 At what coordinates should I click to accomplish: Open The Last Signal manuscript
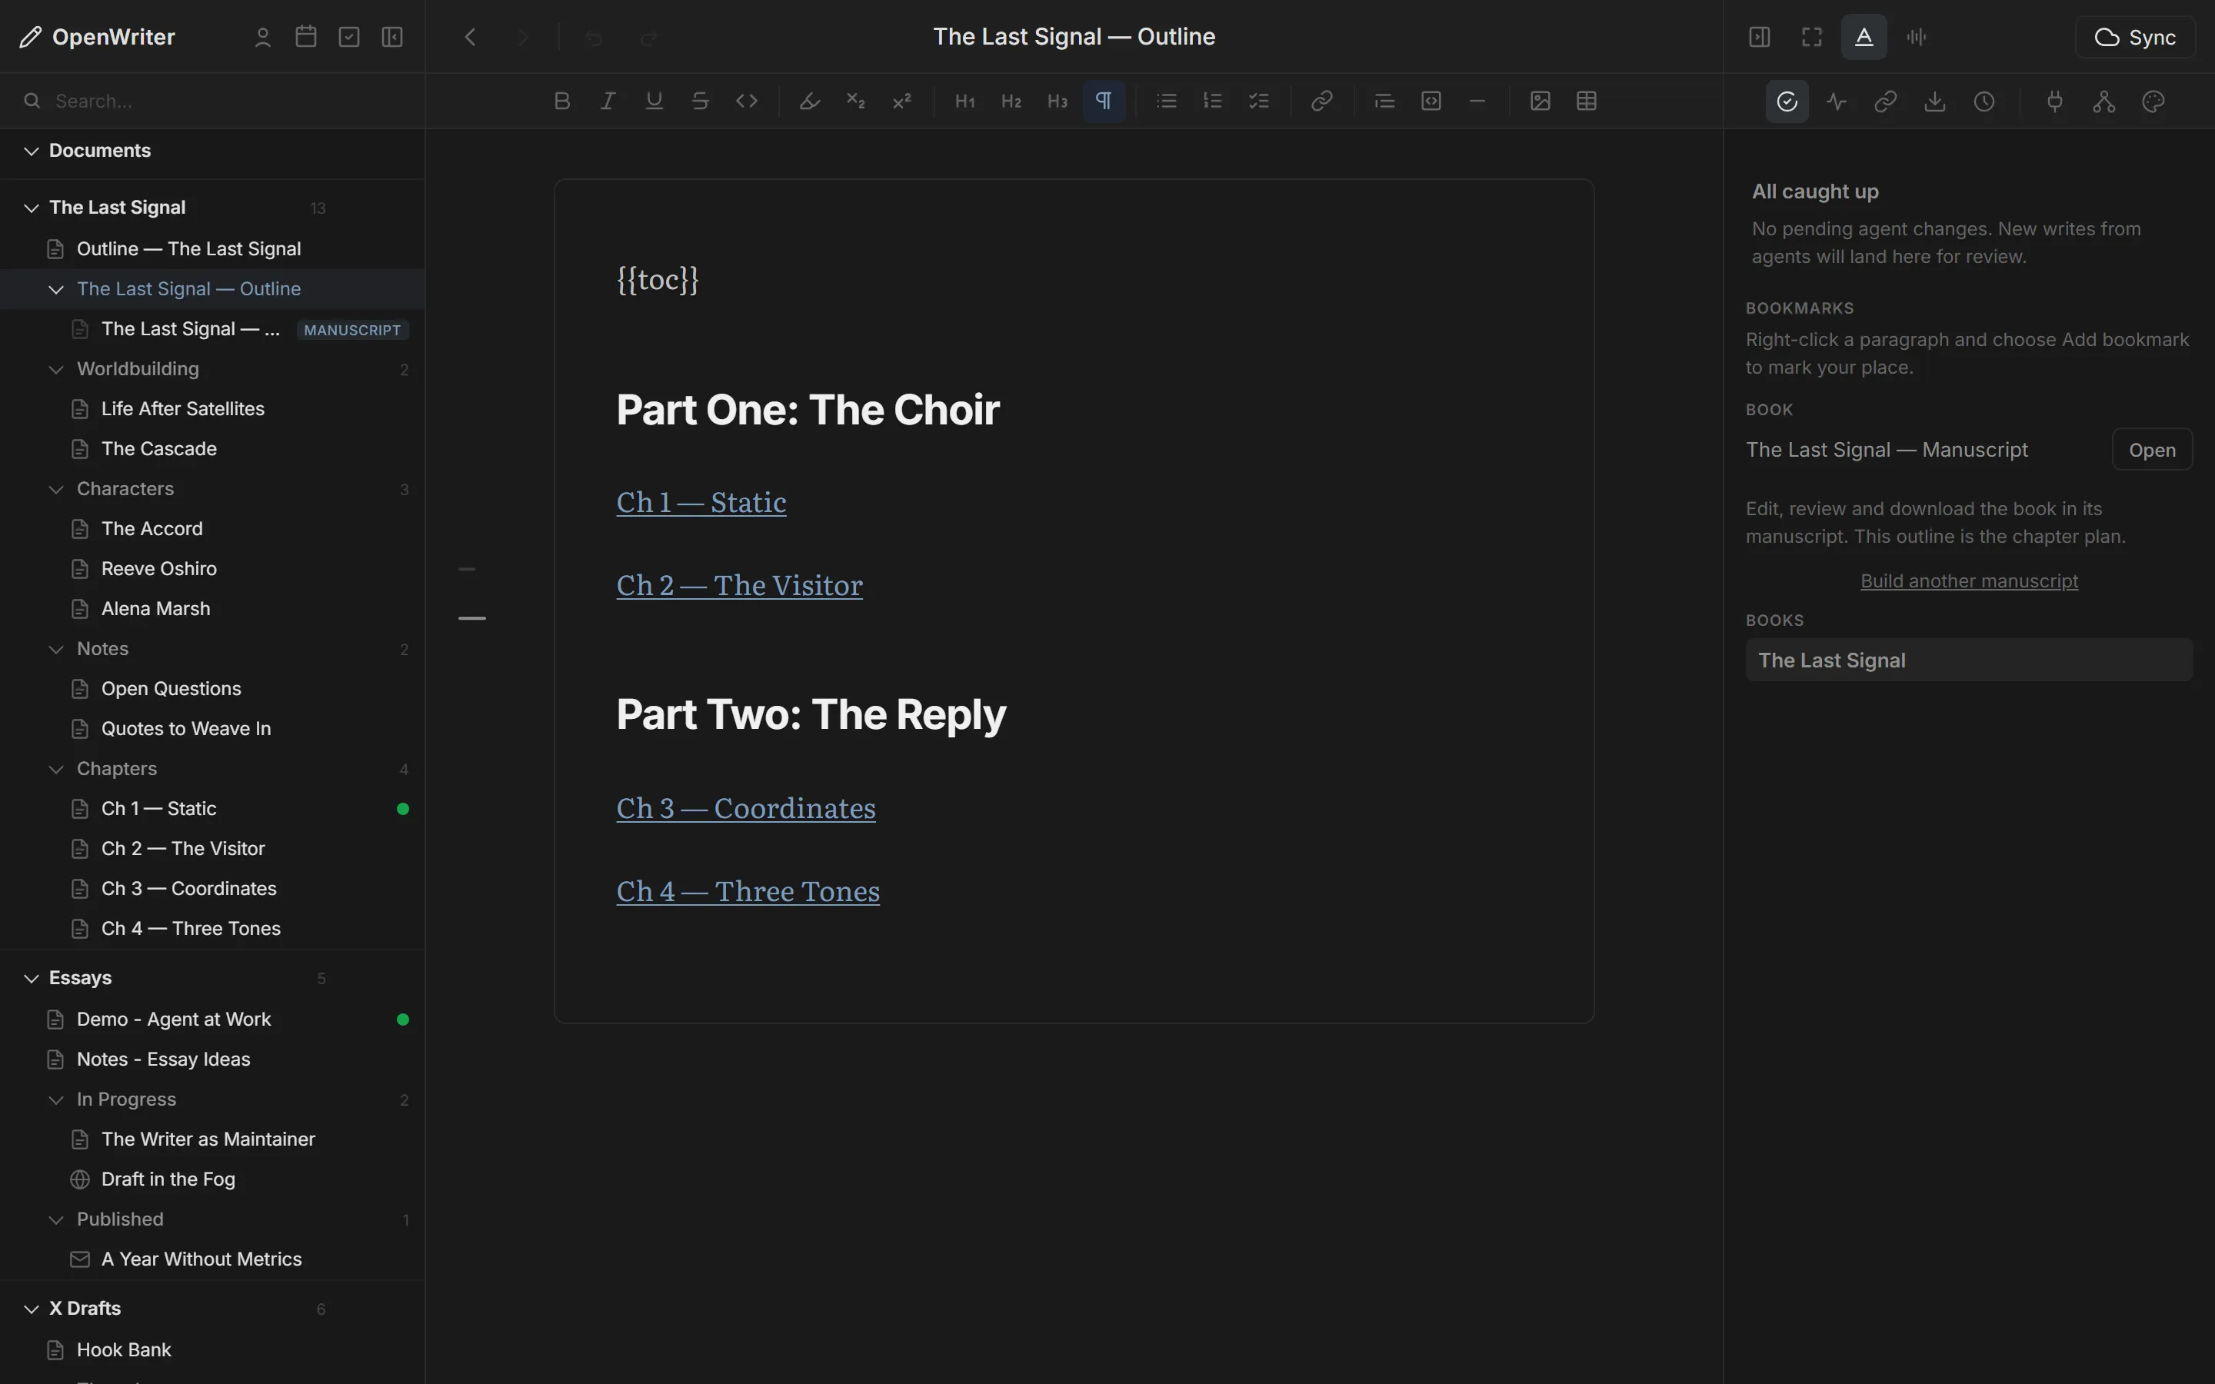2151,450
